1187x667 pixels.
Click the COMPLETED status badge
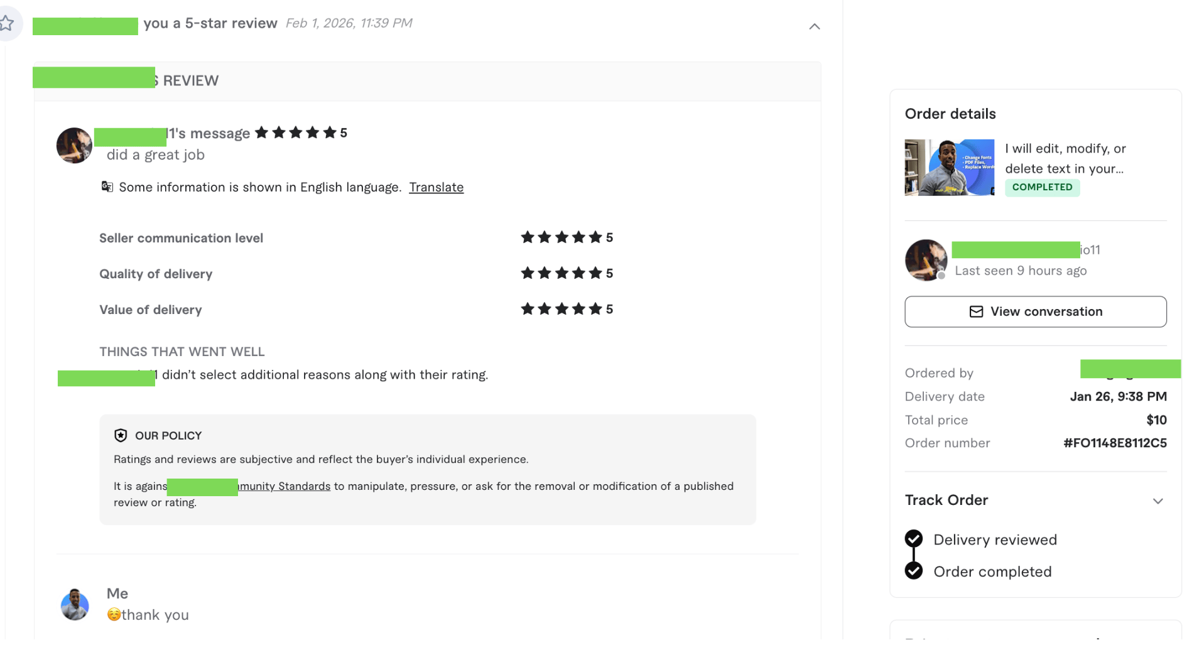coord(1042,187)
